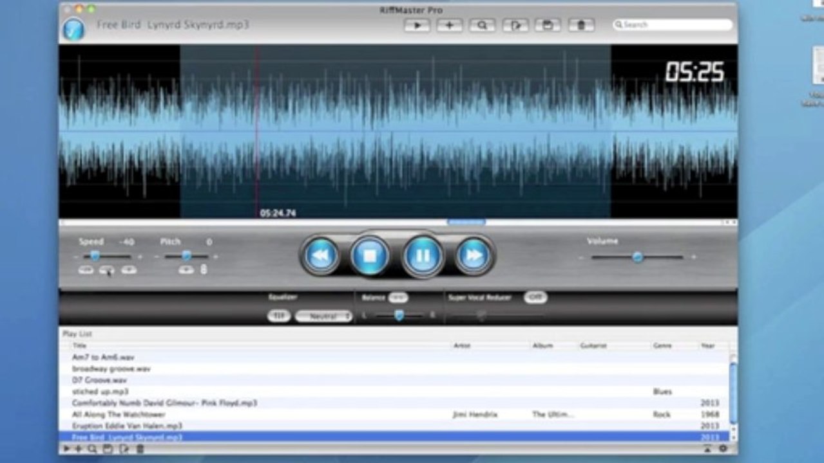824x463 pixels.
Task: Click the plus end of the Pitch slider
Action: [x=215, y=257]
